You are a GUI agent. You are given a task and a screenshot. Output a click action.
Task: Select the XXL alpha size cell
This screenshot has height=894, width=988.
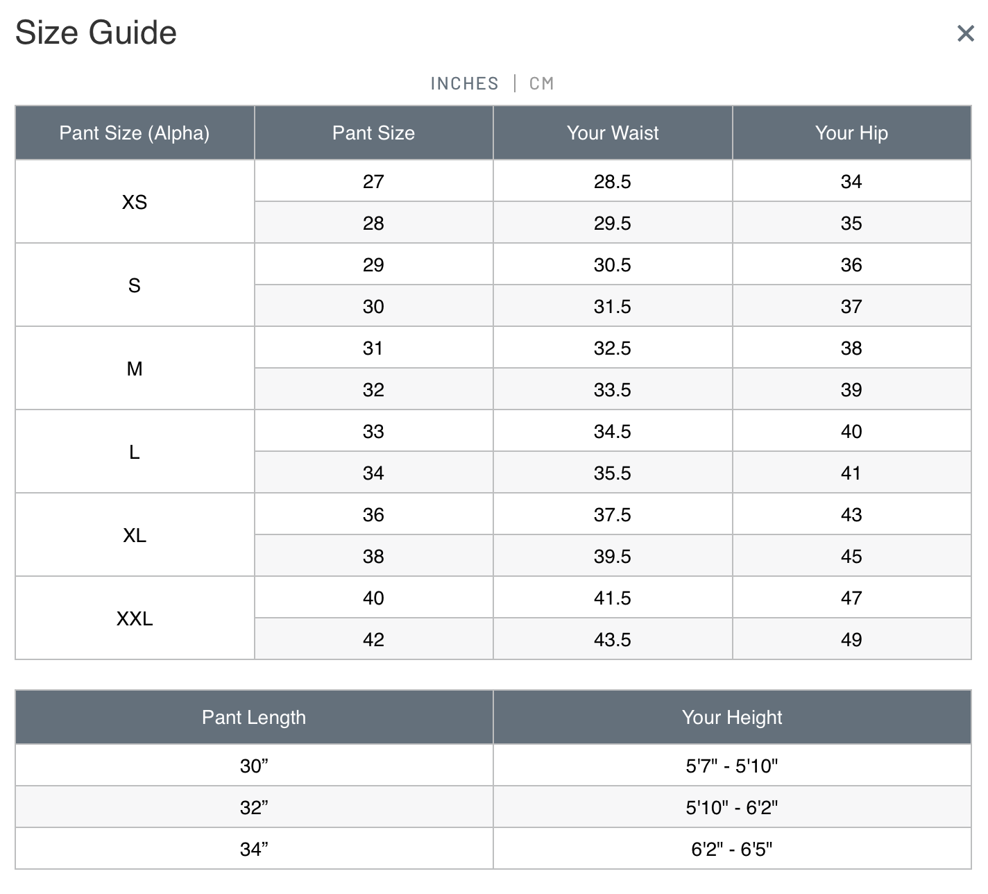pos(135,618)
